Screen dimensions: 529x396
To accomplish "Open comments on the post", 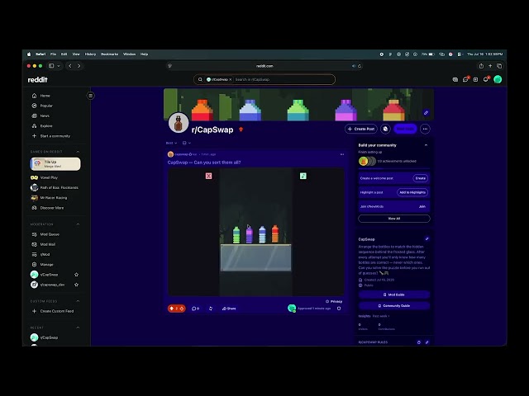I will [x=195, y=309].
